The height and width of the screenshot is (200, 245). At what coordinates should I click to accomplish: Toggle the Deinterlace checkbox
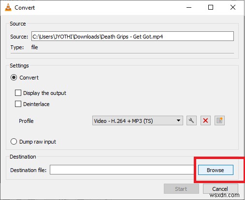pos(18,104)
